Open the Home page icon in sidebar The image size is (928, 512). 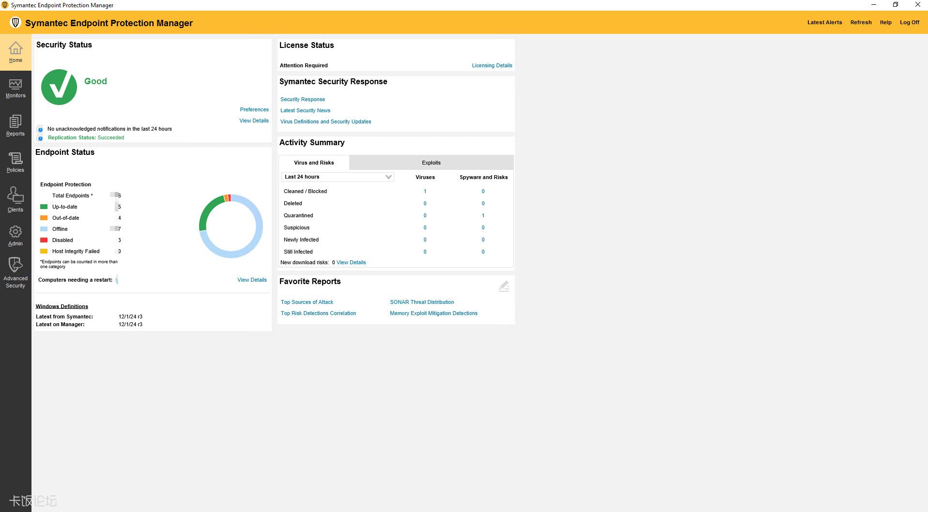(15, 48)
